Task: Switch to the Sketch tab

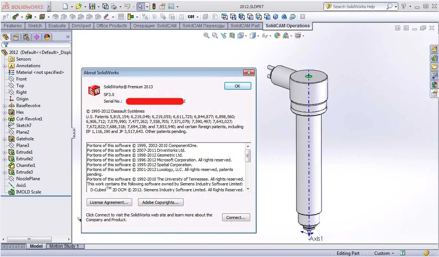Action: [x=35, y=26]
